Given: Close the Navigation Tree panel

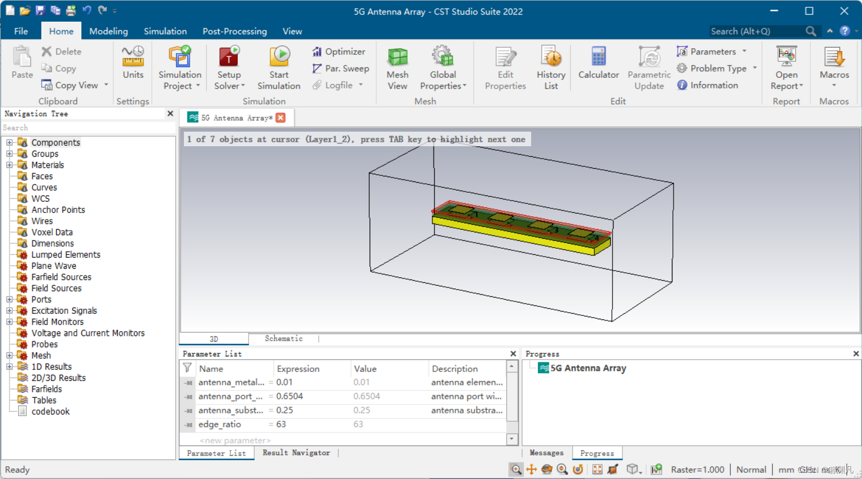Looking at the screenshot, I should click(x=170, y=114).
